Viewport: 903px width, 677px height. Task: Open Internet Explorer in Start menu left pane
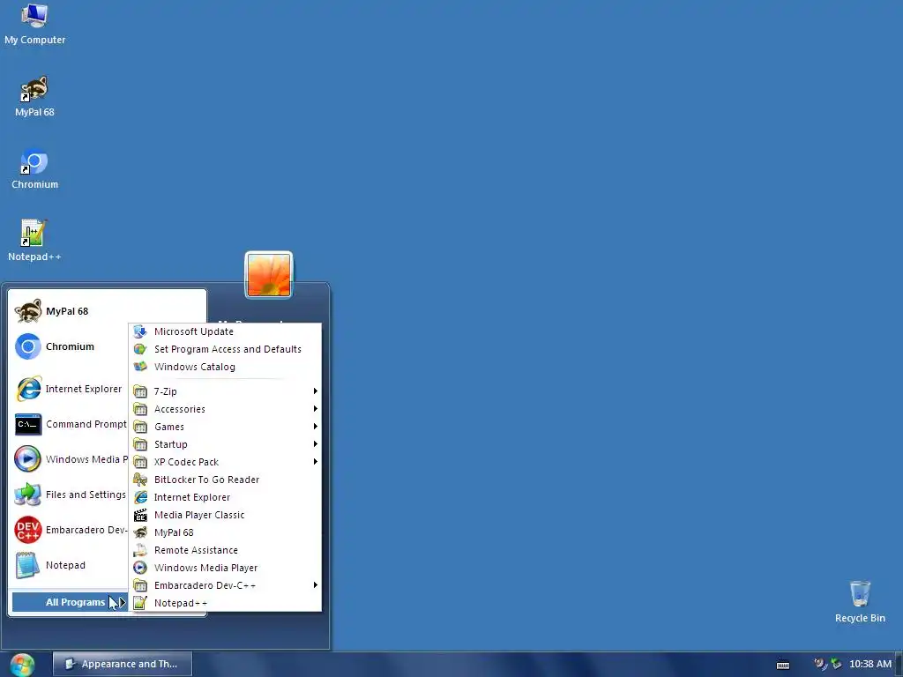point(69,389)
